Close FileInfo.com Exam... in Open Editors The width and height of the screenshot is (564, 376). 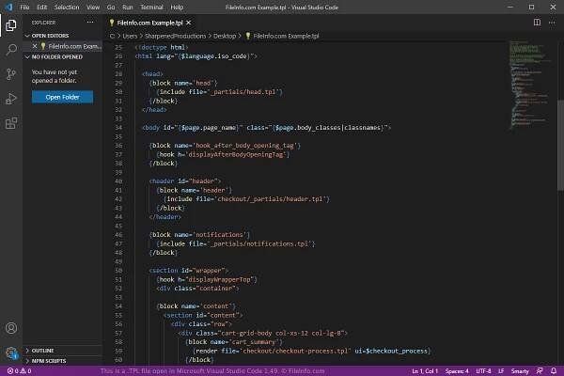(35, 46)
